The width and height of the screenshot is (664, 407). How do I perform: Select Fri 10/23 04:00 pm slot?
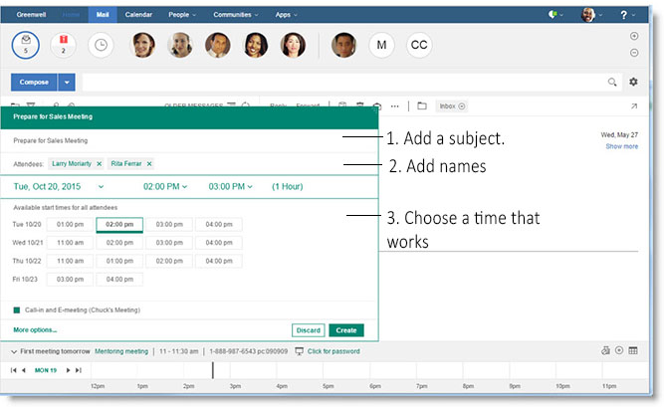(119, 279)
